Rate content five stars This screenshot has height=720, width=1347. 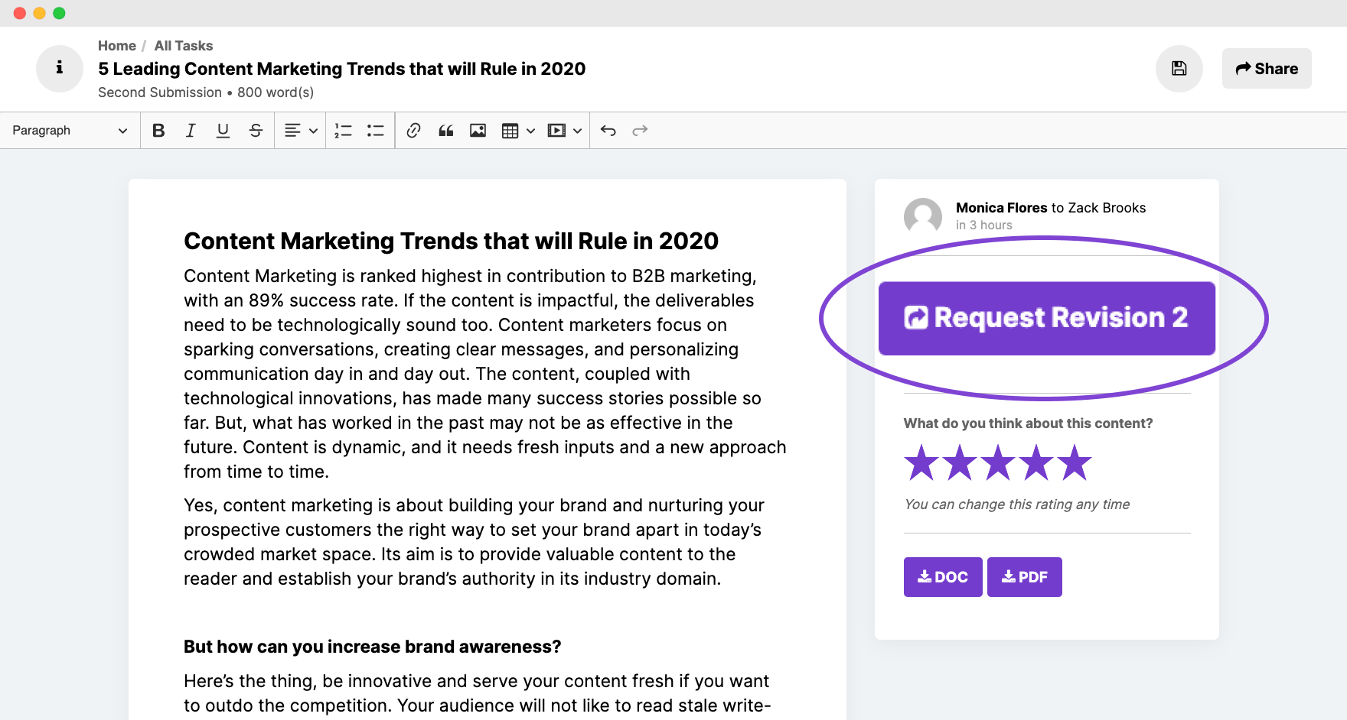[x=1075, y=463]
